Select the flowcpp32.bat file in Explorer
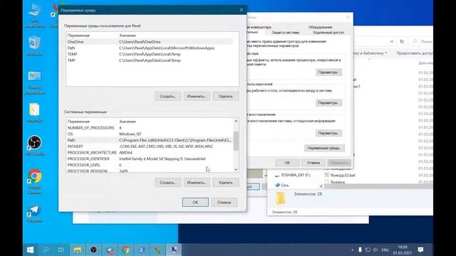The height and width of the screenshot is (256, 456). click(340, 175)
